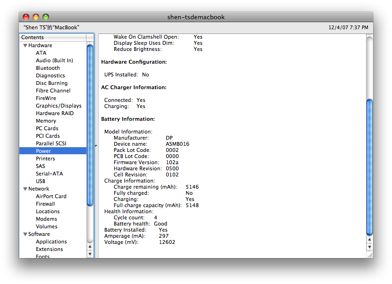Open Graphics/Displays hardware info
Image resolution: width=392 pixels, height=284 pixels.
59,106
